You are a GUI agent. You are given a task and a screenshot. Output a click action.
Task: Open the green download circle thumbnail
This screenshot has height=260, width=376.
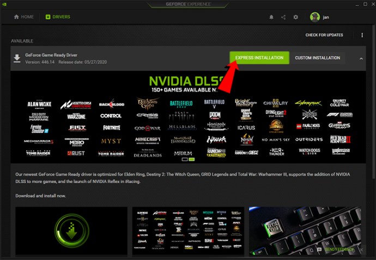click(71, 231)
